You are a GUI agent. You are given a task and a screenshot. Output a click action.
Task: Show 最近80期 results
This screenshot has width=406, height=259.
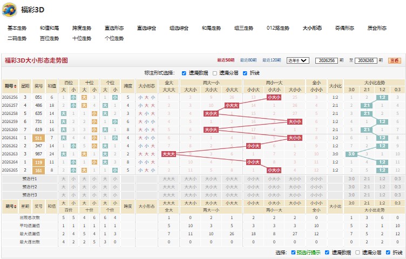coord(248,60)
